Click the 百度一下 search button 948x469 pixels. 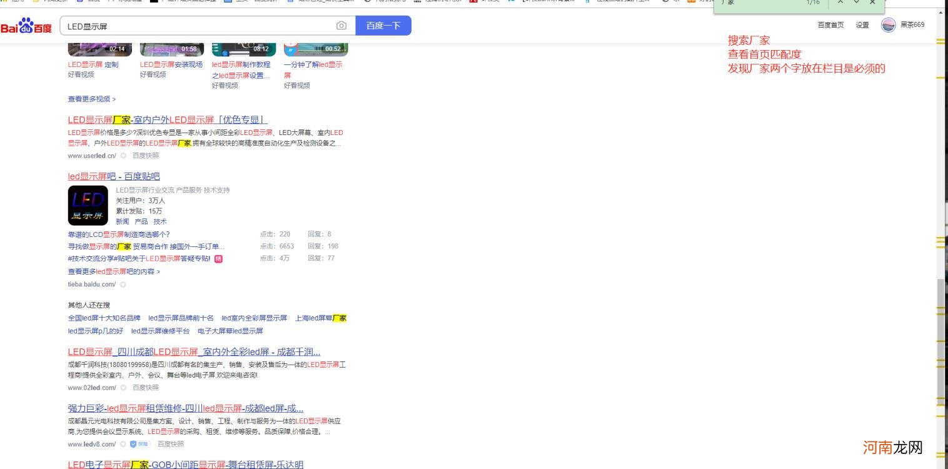(x=383, y=26)
